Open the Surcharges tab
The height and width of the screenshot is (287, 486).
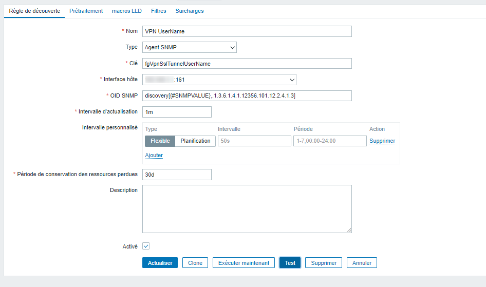click(190, 11)
